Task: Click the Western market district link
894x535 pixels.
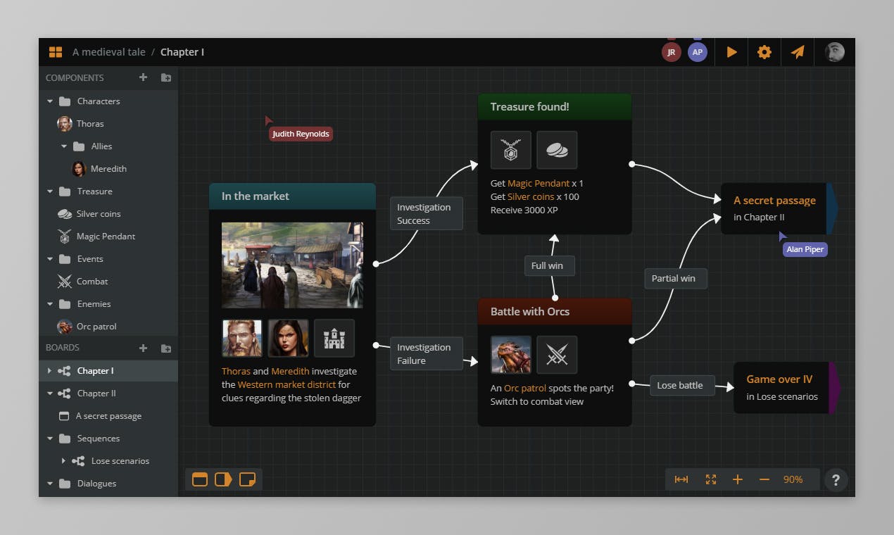Action: point(287,384)
